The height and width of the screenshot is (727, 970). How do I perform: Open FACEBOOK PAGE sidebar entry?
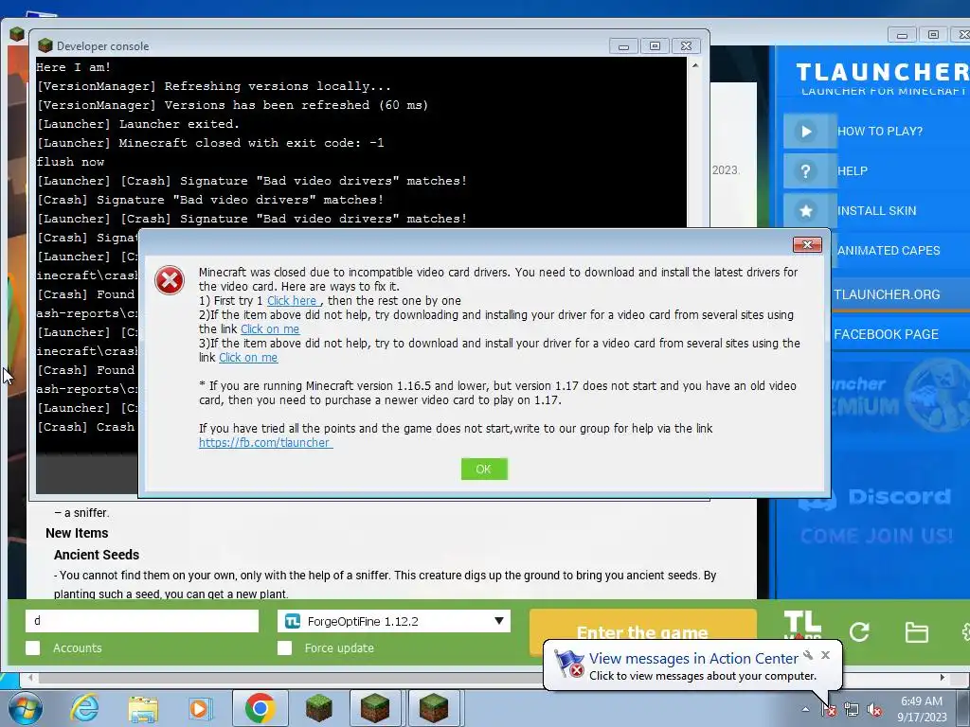point(886,334)
